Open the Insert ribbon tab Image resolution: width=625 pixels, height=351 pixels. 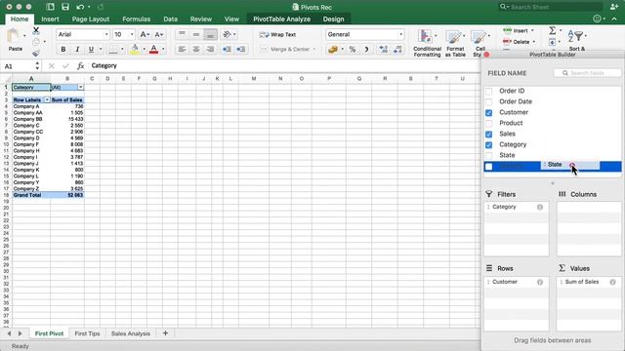pos(50,19)
